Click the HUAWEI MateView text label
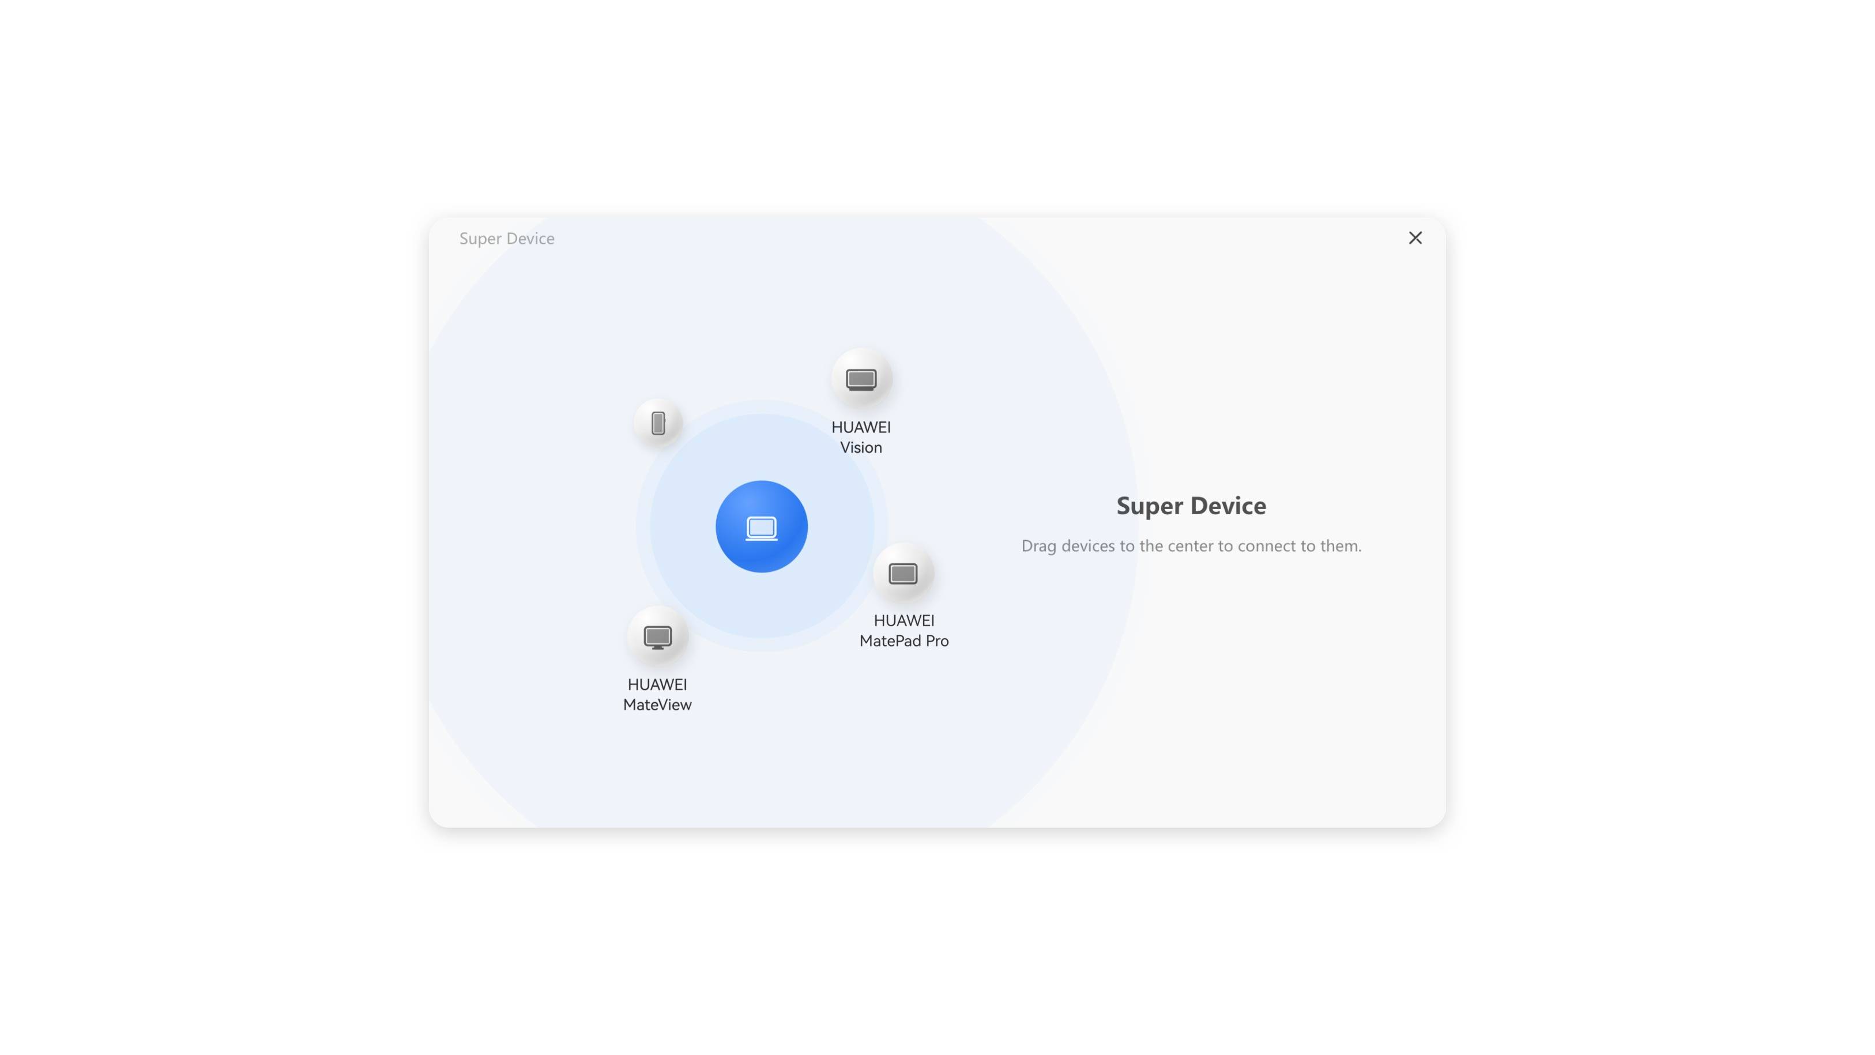The image size is (1875, 1055). coord(657,695)
